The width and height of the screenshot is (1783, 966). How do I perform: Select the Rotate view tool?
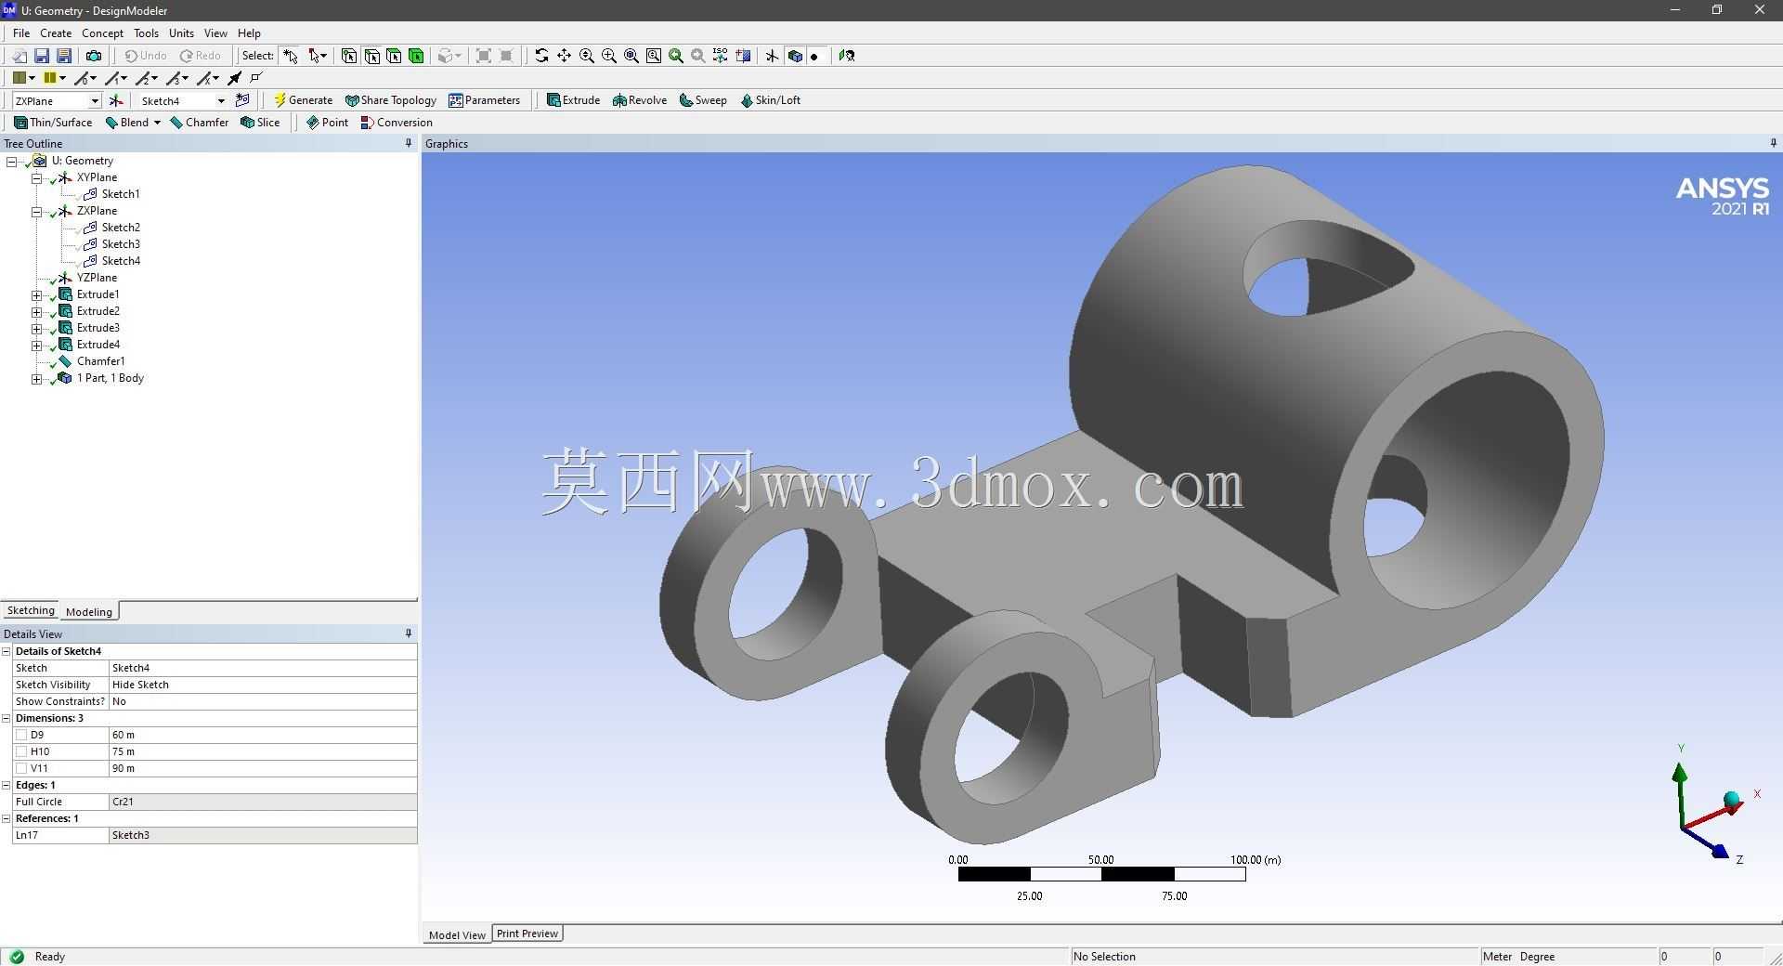tap(541, 56)
